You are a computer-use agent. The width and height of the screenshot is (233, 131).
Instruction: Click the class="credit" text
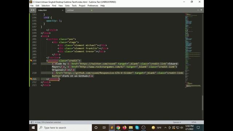pyautogui.click(x=69, y=61)
